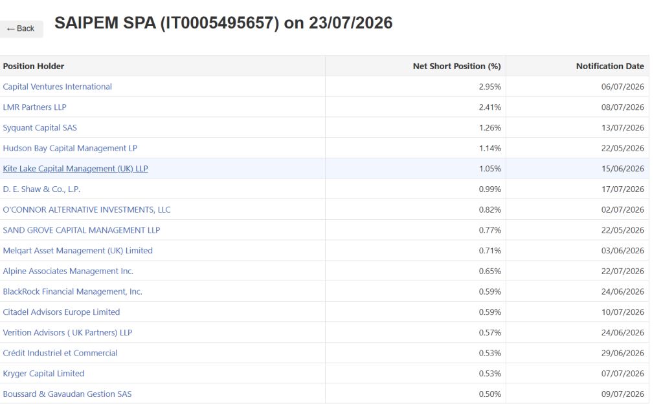Open LMR Partners LLP holder link
Viewport: 663px width, 404px height.
point(35,107)
